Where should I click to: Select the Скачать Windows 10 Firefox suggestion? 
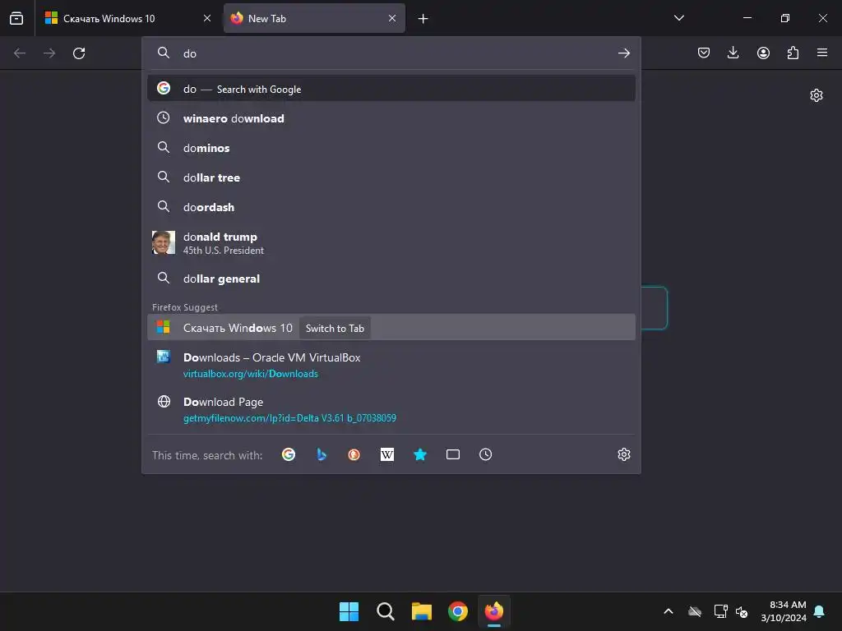[391, 327]
